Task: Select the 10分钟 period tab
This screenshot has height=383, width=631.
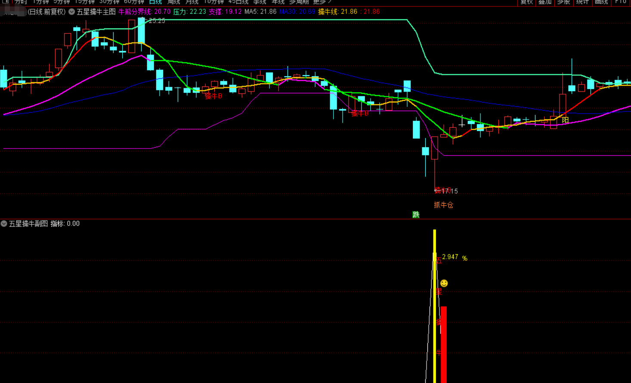Action: [x=213, y=2]
